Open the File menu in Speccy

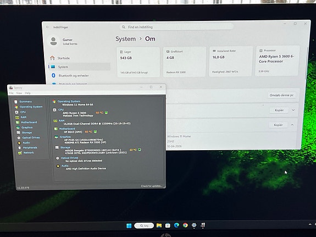point(12,93)
